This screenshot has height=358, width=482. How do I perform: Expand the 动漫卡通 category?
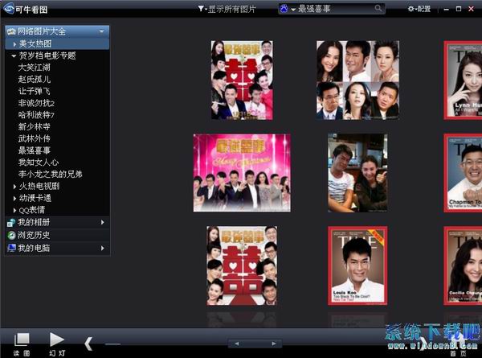click(x=14, y=199)
